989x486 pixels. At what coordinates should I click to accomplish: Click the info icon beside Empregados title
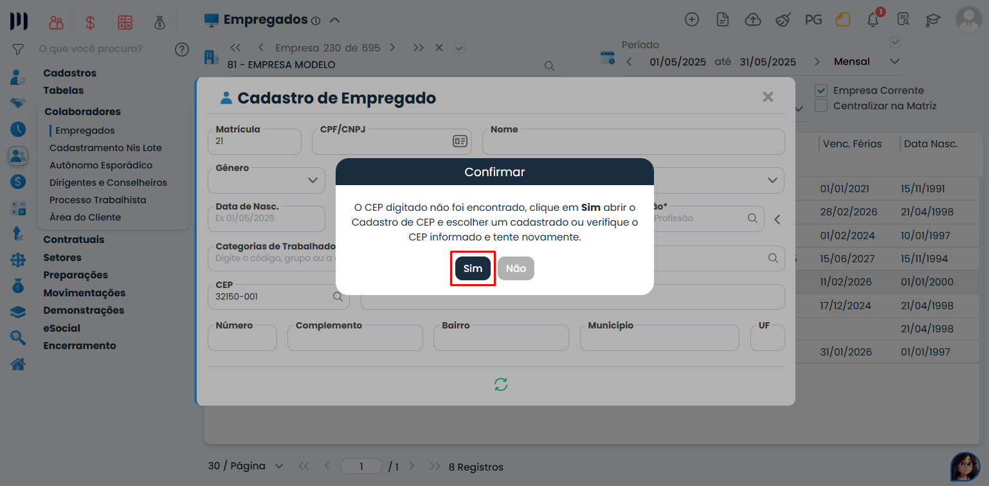316,21
